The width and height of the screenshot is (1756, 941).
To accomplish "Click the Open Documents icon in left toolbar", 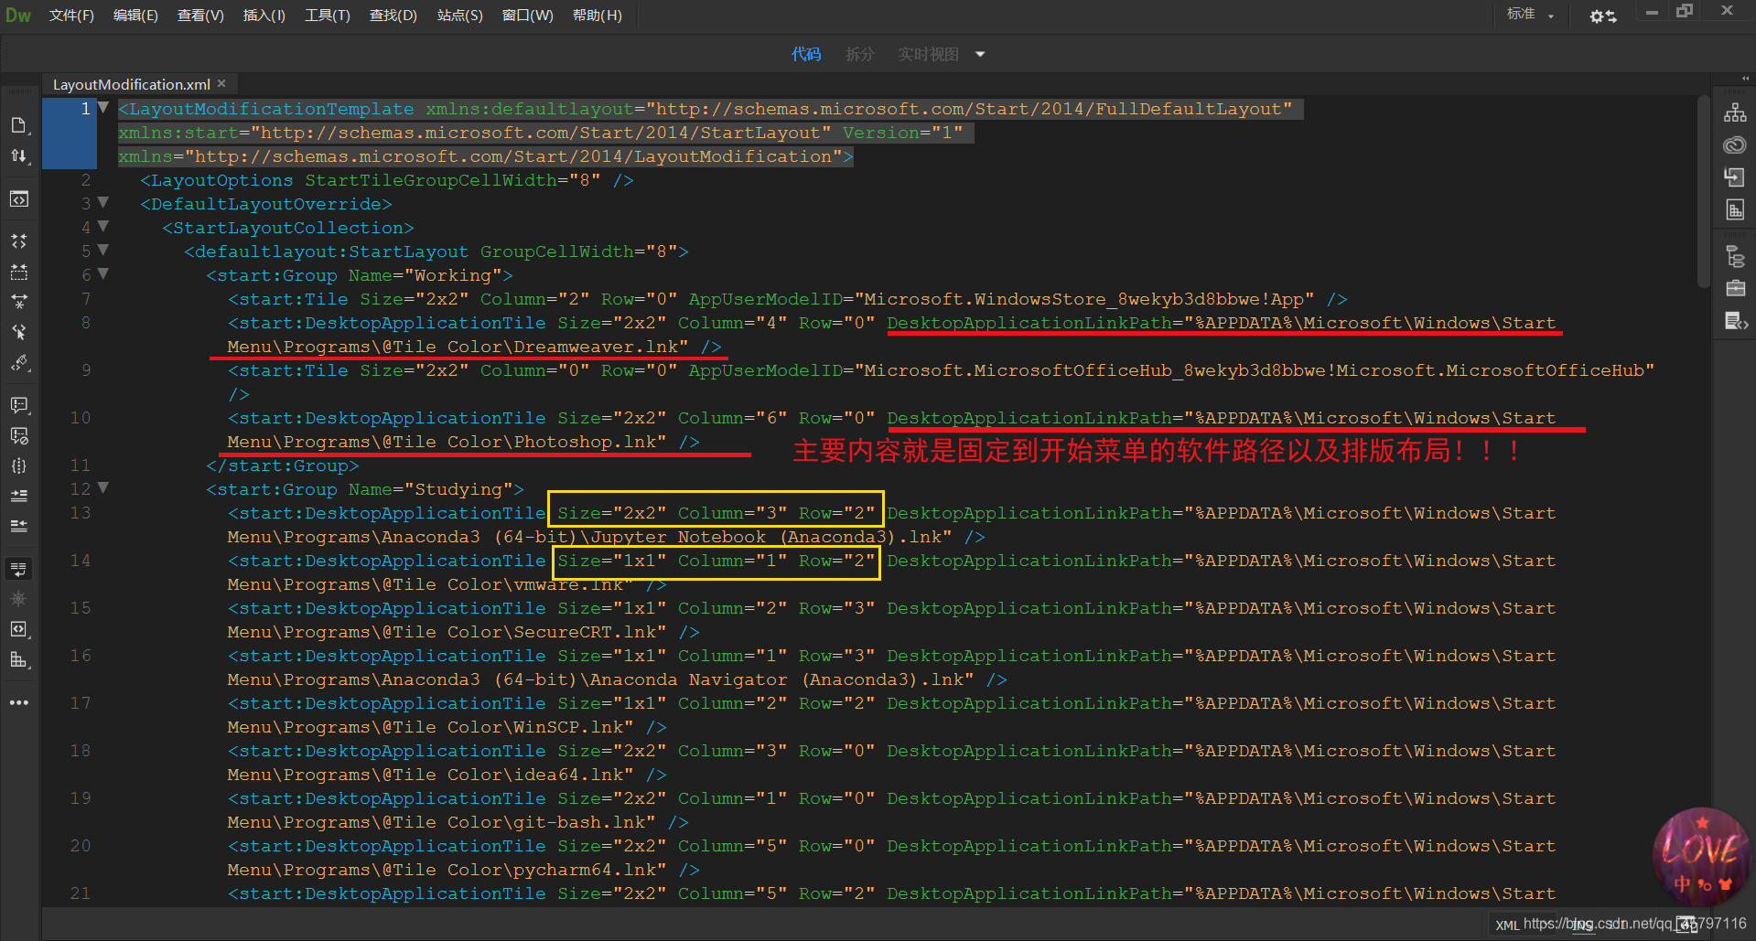I will coord(18,125).
